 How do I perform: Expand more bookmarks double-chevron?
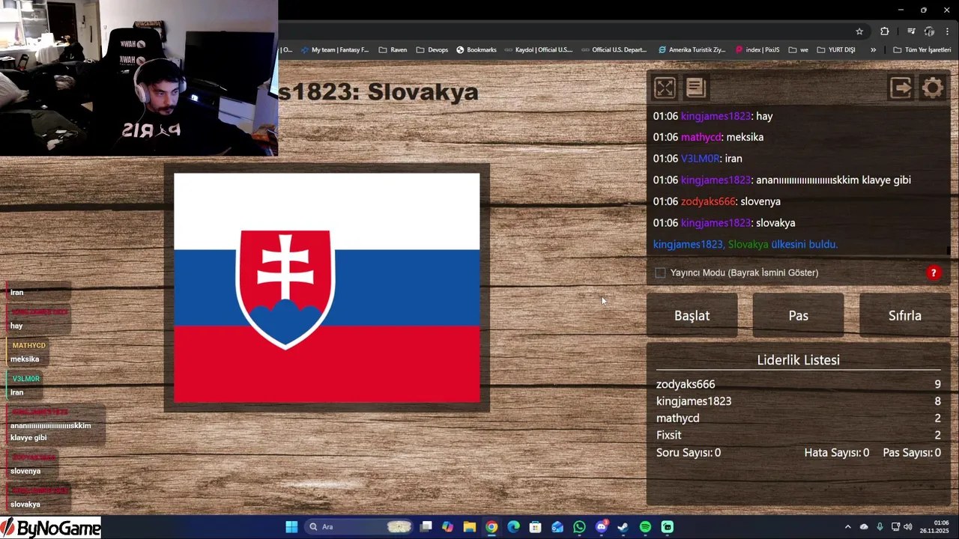[873, 50]
